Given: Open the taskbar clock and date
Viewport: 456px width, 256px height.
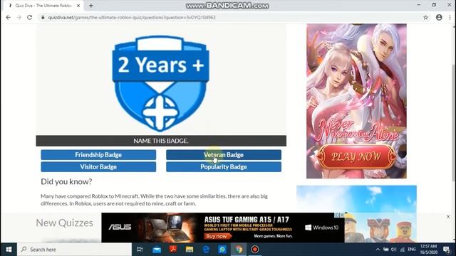Looking at the screenshot, I should (x=429, y=250).
